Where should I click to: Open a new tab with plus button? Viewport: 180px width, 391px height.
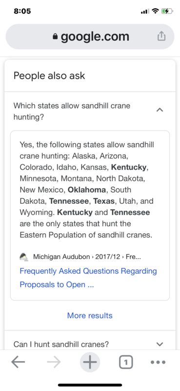(x=90, y=362)
